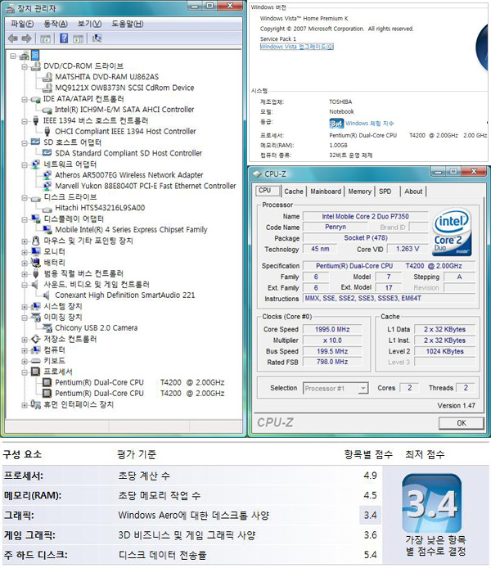Click the Device Manager title bar icon
Image resolution: width=491 pixels, height=568 pixels.
point(11,8)
